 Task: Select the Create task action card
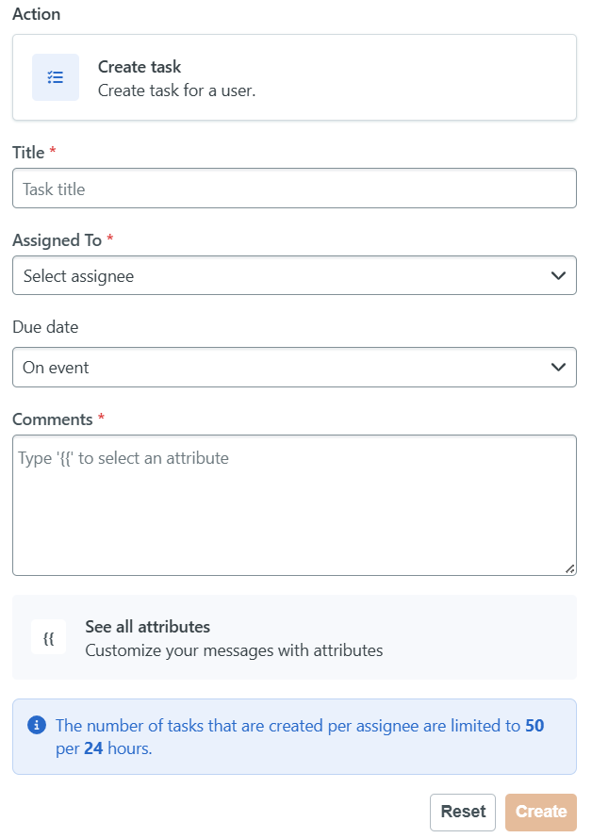[x=294, y=77]
